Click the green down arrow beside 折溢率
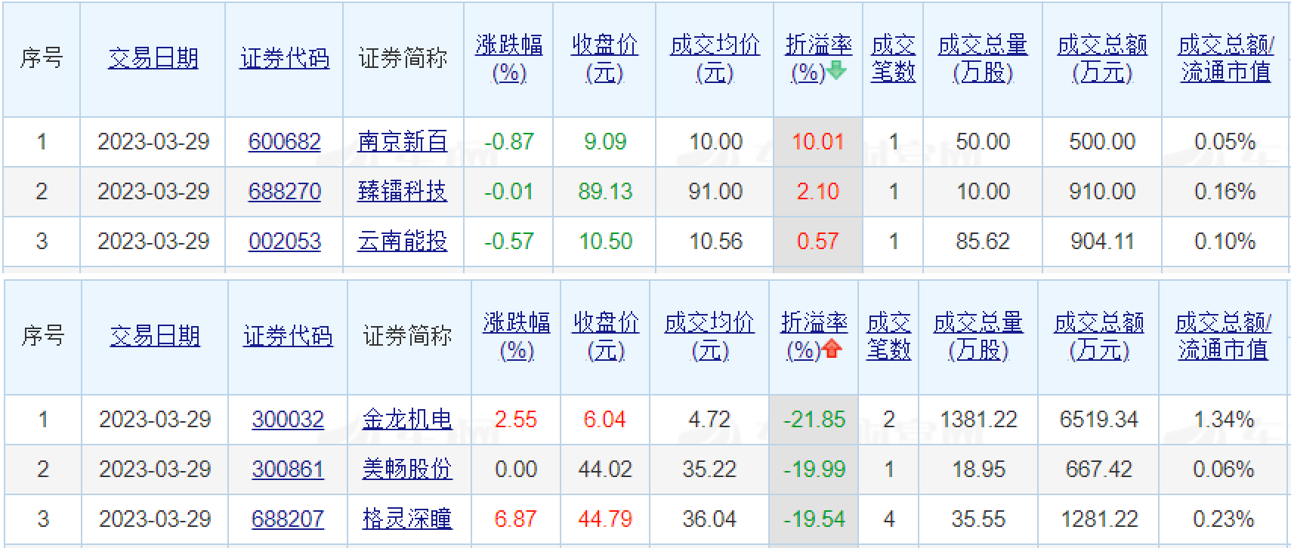 (836, 72)
